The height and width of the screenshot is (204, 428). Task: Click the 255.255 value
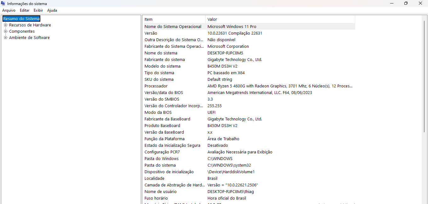214,106
